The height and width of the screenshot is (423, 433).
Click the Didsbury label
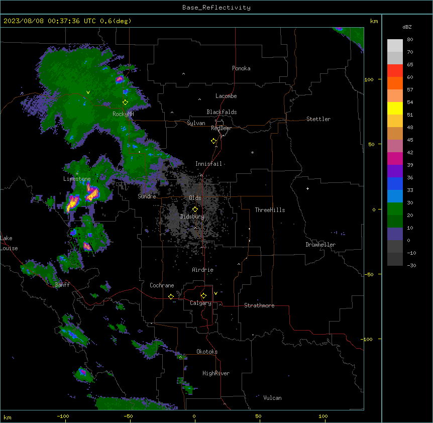(x=192, y=217)
